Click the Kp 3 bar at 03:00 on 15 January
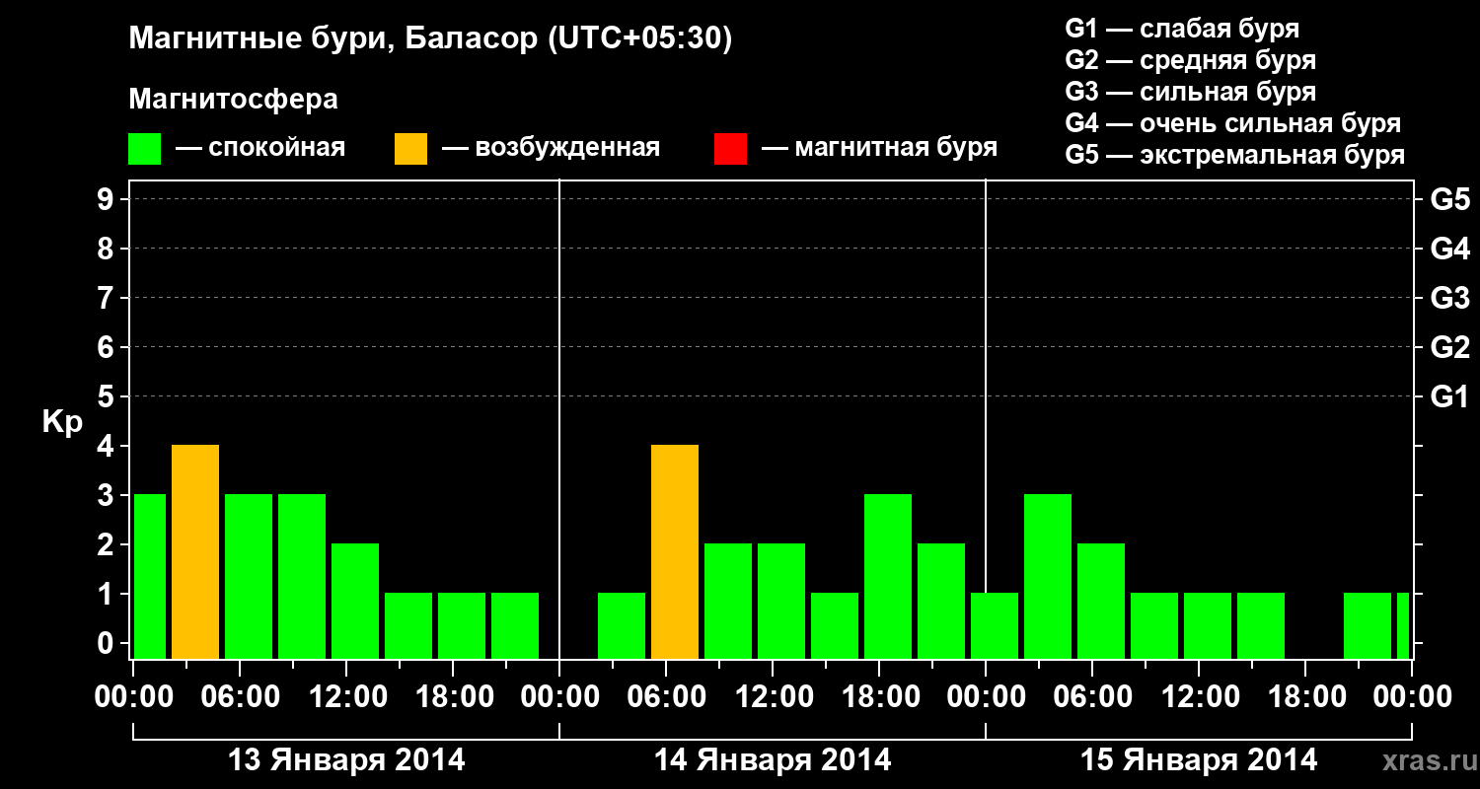 tap(1048, 577)
